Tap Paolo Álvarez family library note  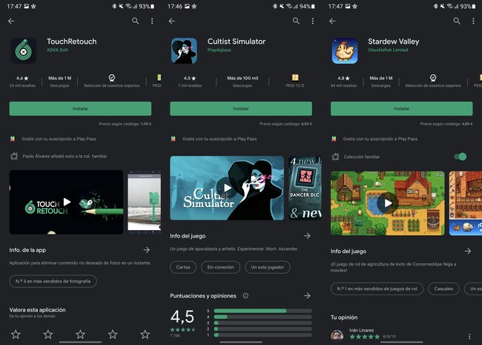click(x=65, y=157)
